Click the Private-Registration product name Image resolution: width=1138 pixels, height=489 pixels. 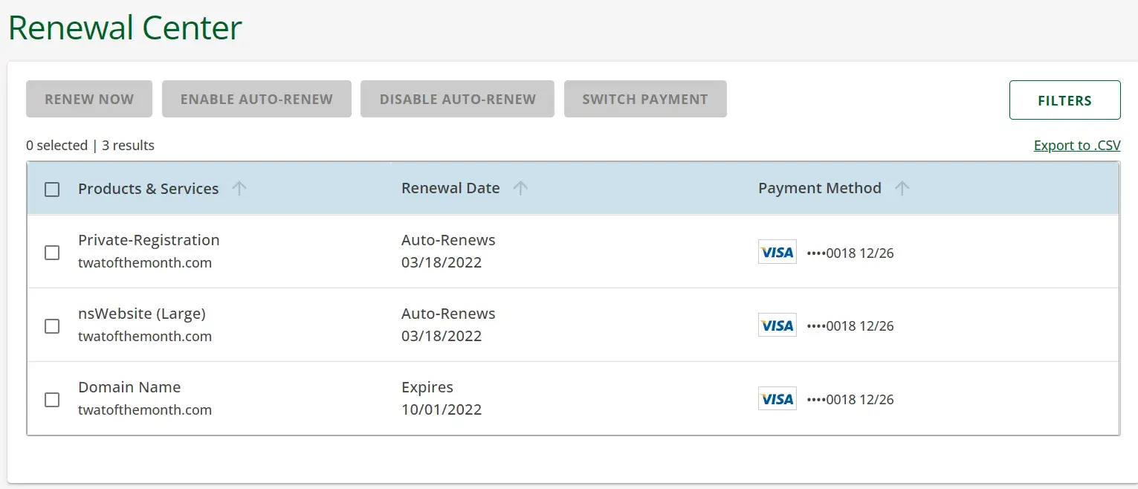(x=149, y=240)
